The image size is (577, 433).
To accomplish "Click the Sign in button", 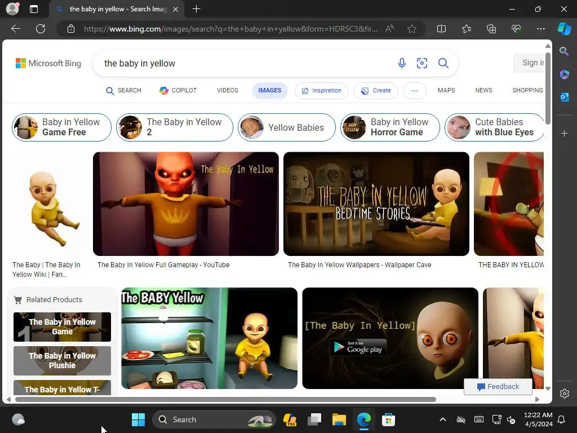I will click(x=529, y=63).
